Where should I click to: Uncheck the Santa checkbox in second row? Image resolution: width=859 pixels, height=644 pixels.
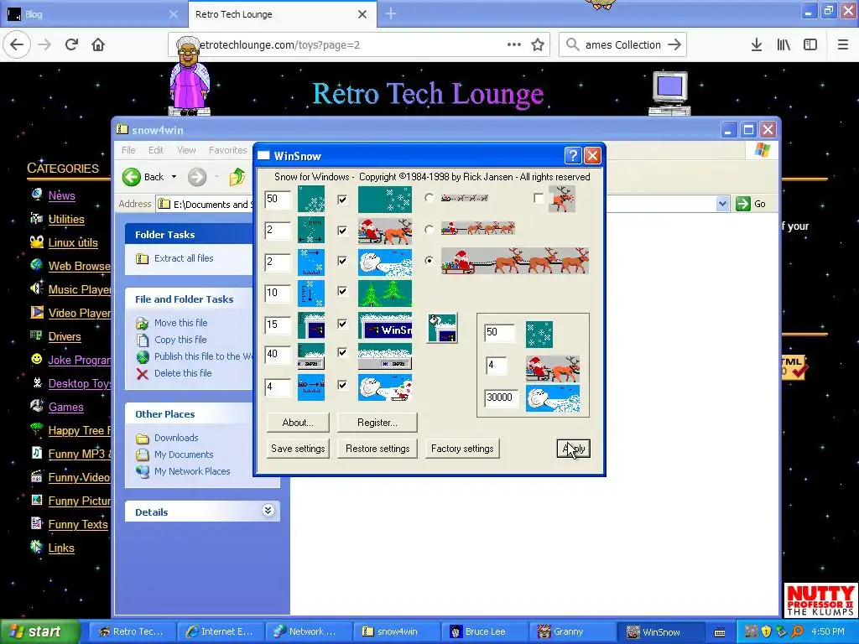click(x=342, y=231)
